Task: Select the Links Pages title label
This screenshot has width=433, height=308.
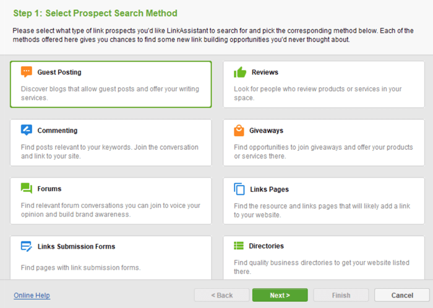Action: pos(269,189)
